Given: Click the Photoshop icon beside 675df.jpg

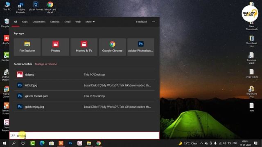Looking at the screenshot, I should click(x=20, y=85).
